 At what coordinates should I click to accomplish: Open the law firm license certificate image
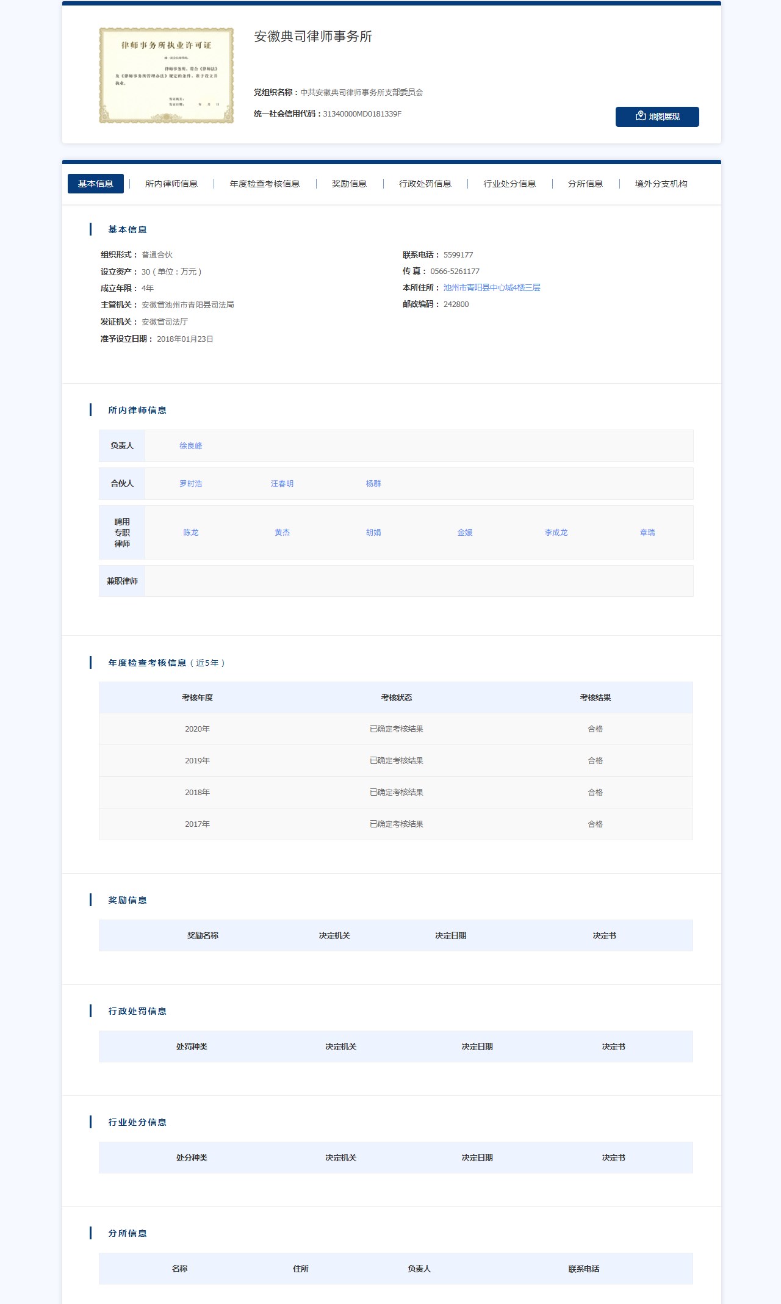(x=166, y=76)
